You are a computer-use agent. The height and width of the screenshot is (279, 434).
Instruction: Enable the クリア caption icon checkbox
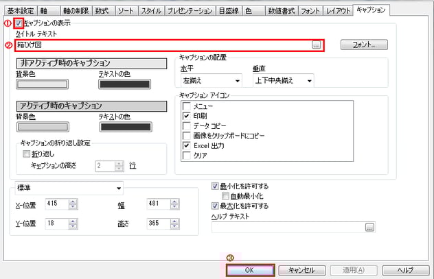point(187,156)
